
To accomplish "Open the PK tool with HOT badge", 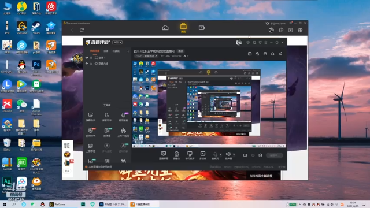I will tap(90, 132).
